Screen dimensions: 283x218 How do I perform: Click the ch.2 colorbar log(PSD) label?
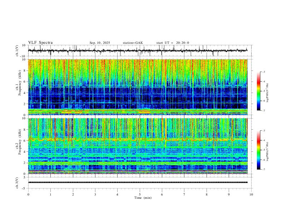tap(267, 151)
